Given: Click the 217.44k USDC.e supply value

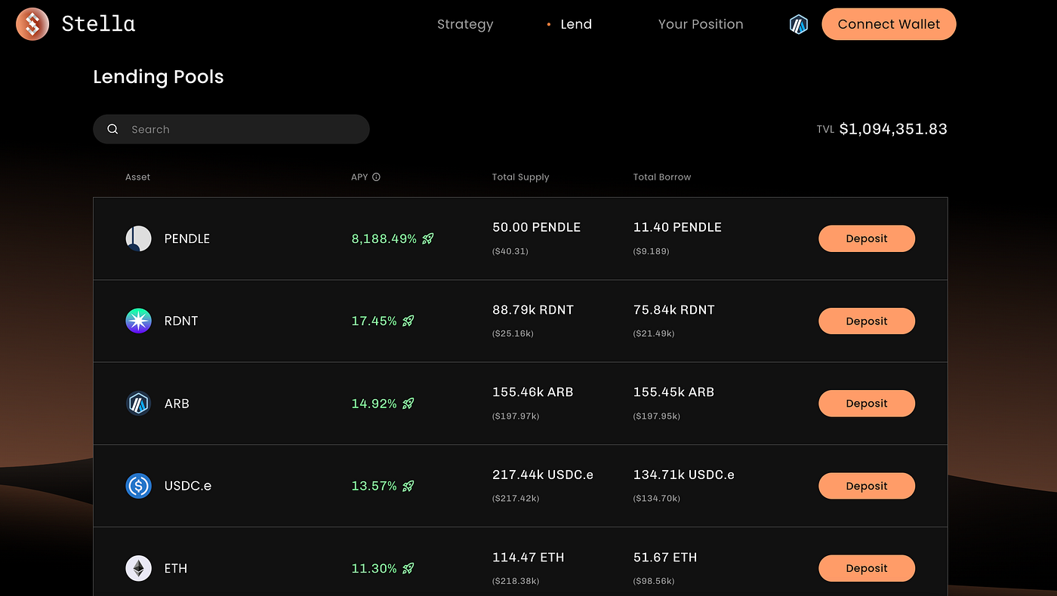Looking at the screenshot, I should pos(543,475).
